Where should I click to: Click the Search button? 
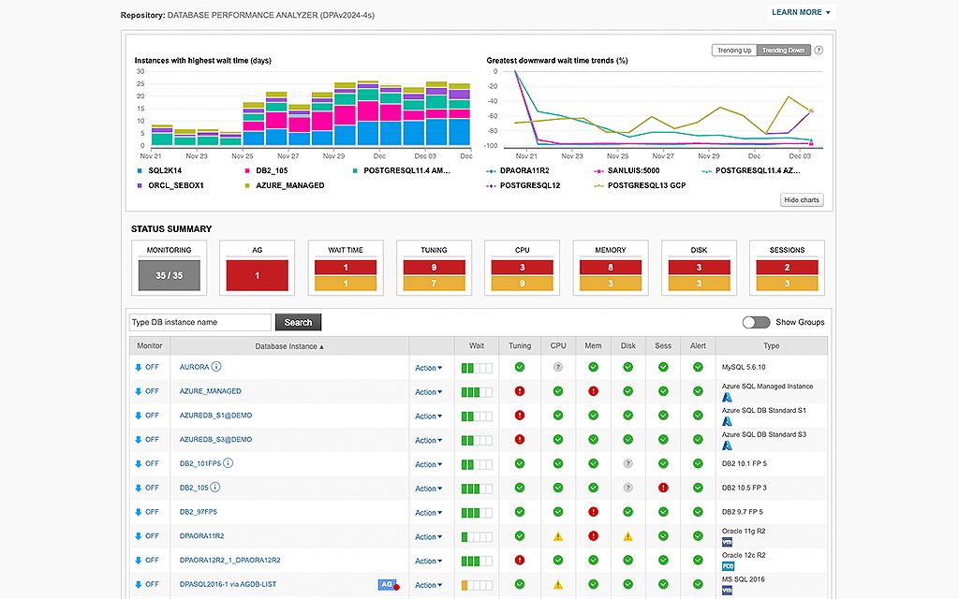point(298,322)
